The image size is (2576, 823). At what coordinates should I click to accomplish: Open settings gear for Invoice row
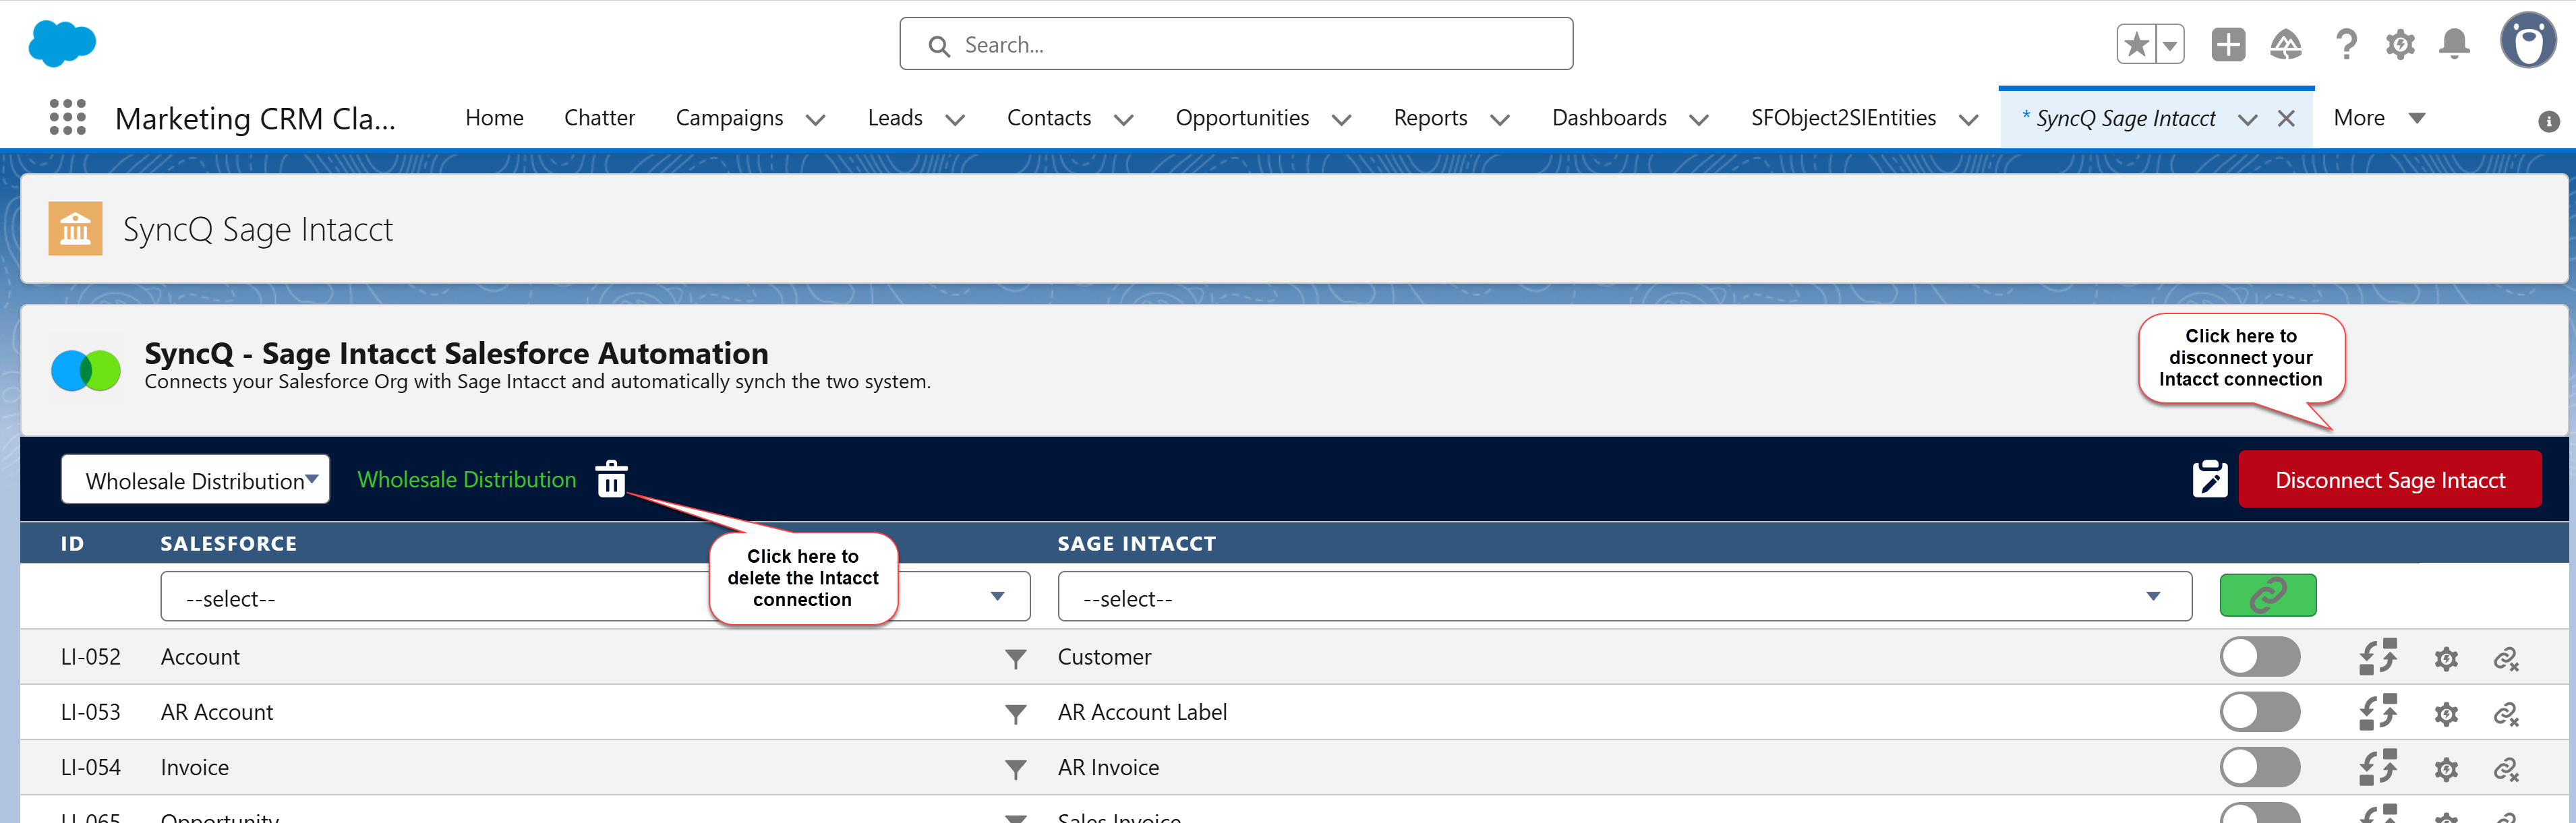pyautogui.click(x=2446, y=769)
